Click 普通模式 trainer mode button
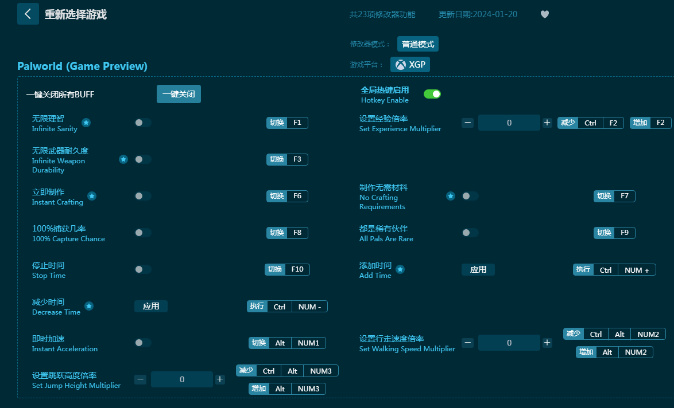Screen dimensions: 674x408 [x=418, y=44]
